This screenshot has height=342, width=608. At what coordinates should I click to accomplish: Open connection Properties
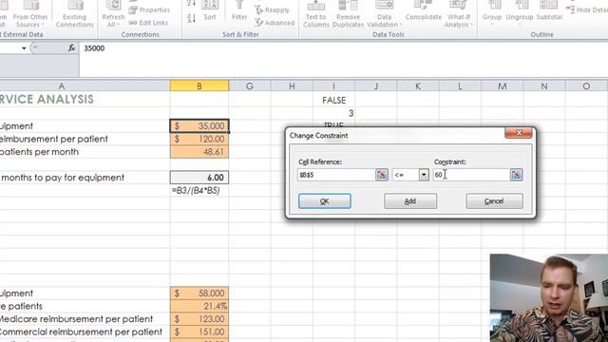149,9
